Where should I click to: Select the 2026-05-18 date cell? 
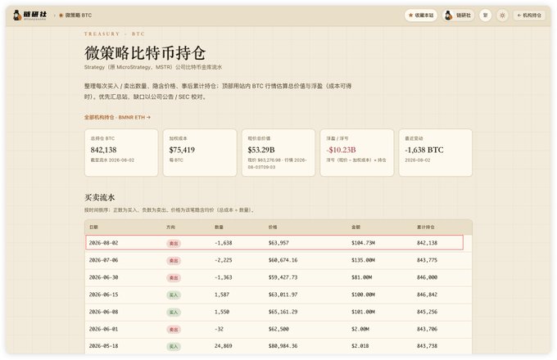(x=103, y=346)
